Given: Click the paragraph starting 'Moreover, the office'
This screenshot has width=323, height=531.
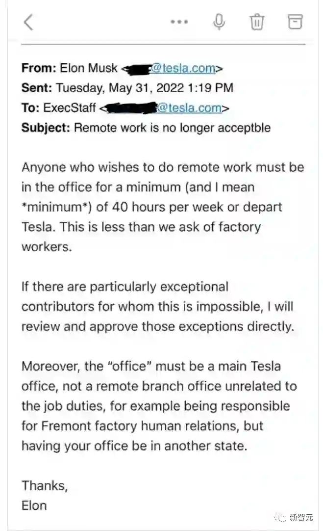Looking at the screenshot, I should point(159,406).
